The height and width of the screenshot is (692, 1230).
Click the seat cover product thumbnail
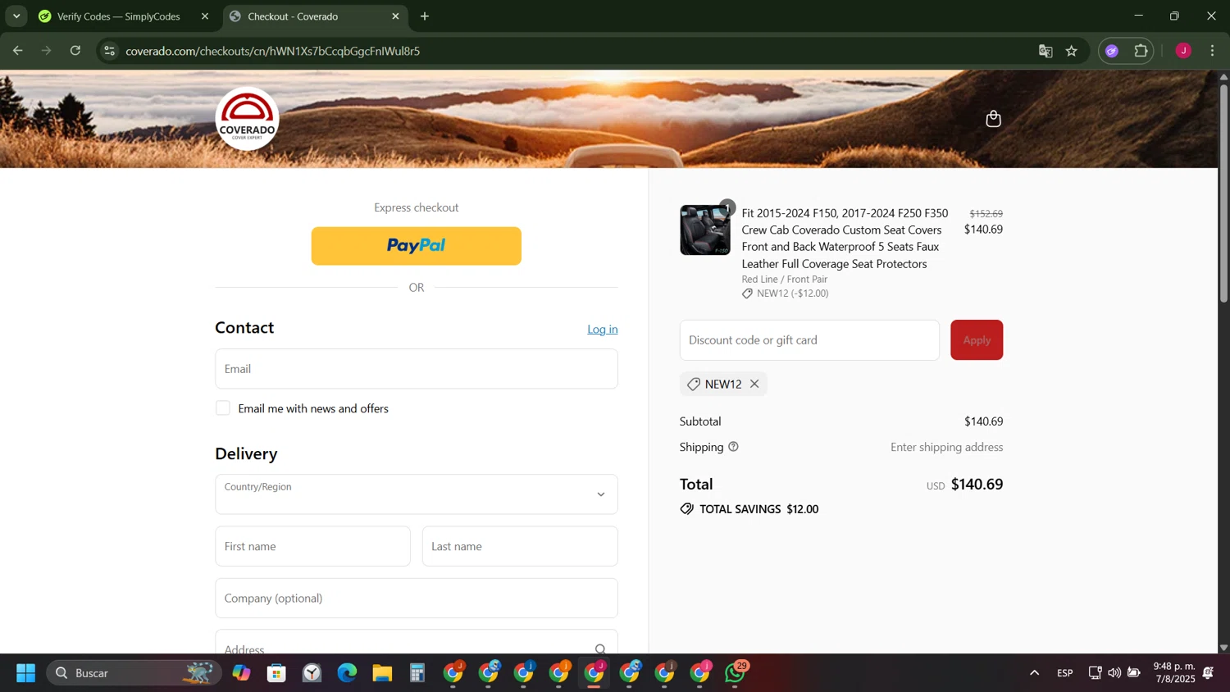point(705,230)
